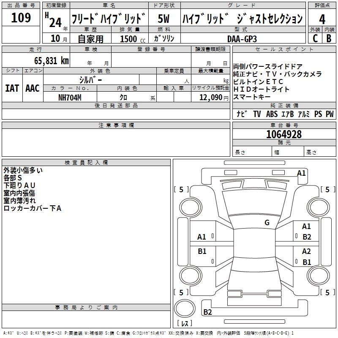Click sales point 純正ナビ・TV・バックカメラ

point(278,74)
